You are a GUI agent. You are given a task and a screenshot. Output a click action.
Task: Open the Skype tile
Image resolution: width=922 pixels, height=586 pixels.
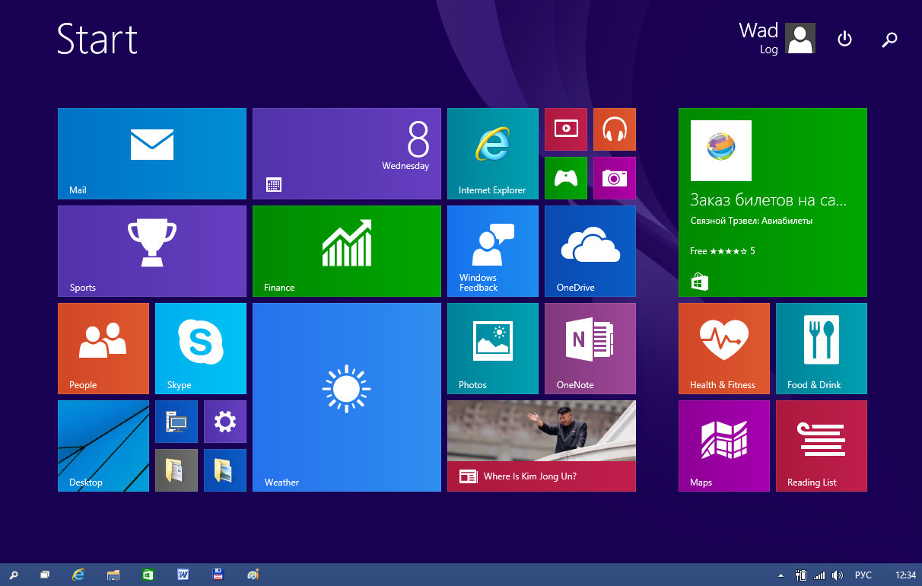click(x=200, y=348)
